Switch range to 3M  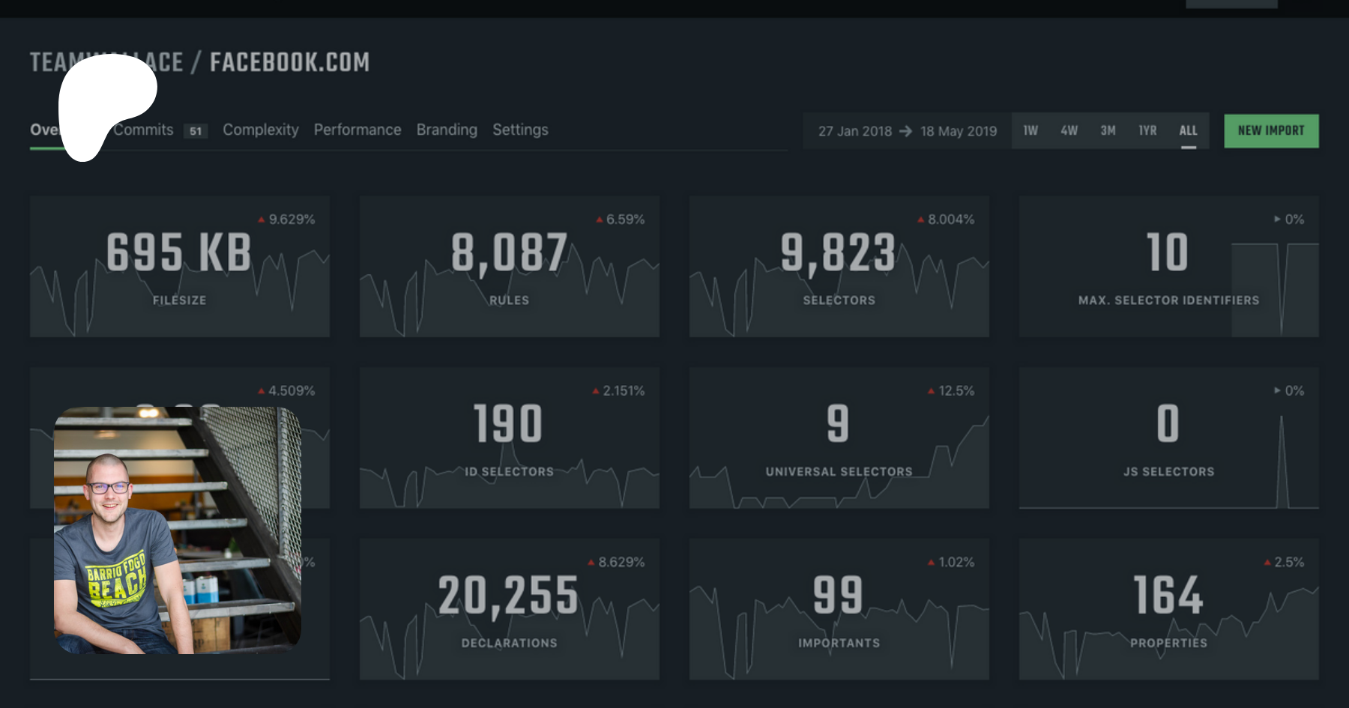(1108, 131)
